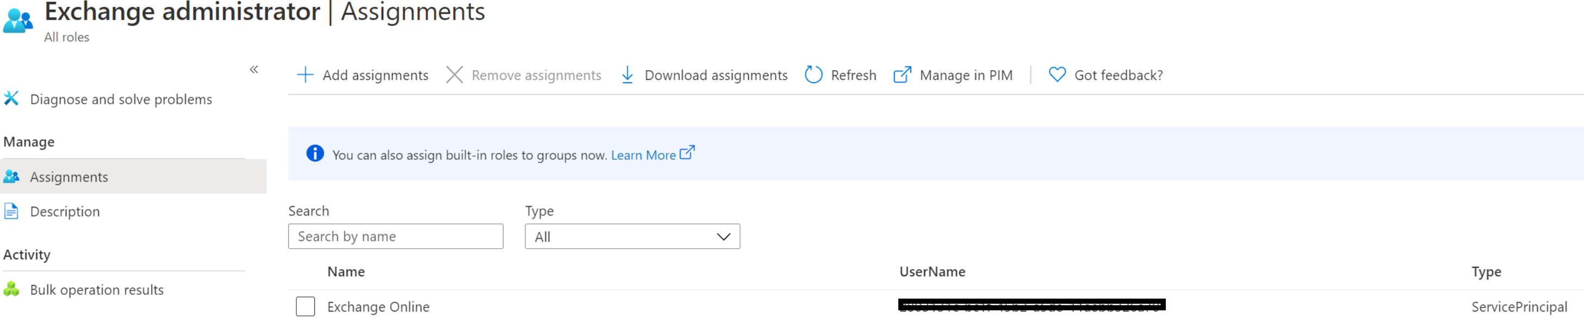This screenshot has width=1584, height=323.
Task: Open the Description menu item
Action: tap(65, 212)
